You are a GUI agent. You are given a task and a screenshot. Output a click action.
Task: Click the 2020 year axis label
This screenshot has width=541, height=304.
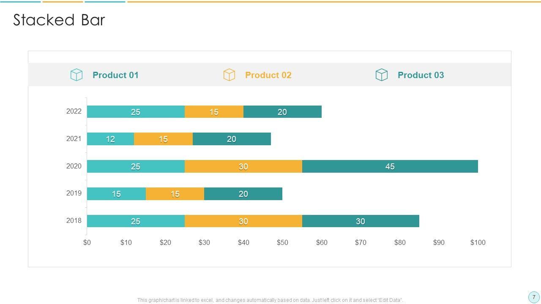click(x=74, y=166)
